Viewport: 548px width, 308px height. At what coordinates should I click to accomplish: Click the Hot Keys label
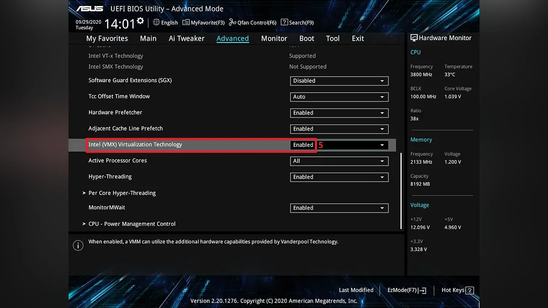[x=453, y=290]
